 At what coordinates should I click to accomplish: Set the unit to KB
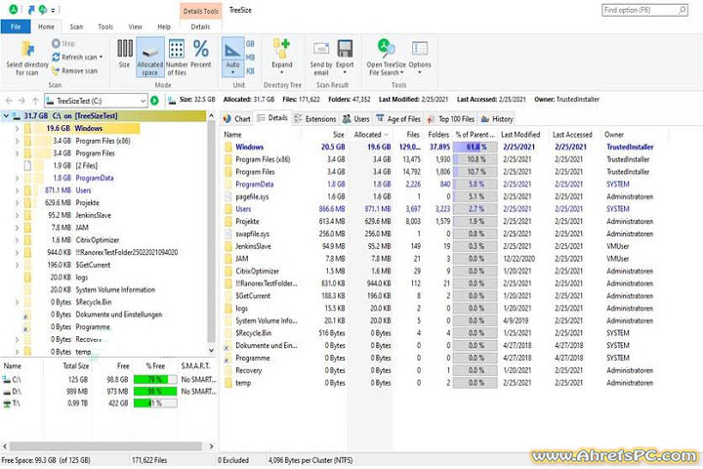pyautogui.click(x=250, y=71)
